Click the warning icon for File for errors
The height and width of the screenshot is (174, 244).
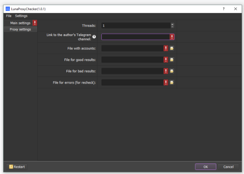(166, 82)
